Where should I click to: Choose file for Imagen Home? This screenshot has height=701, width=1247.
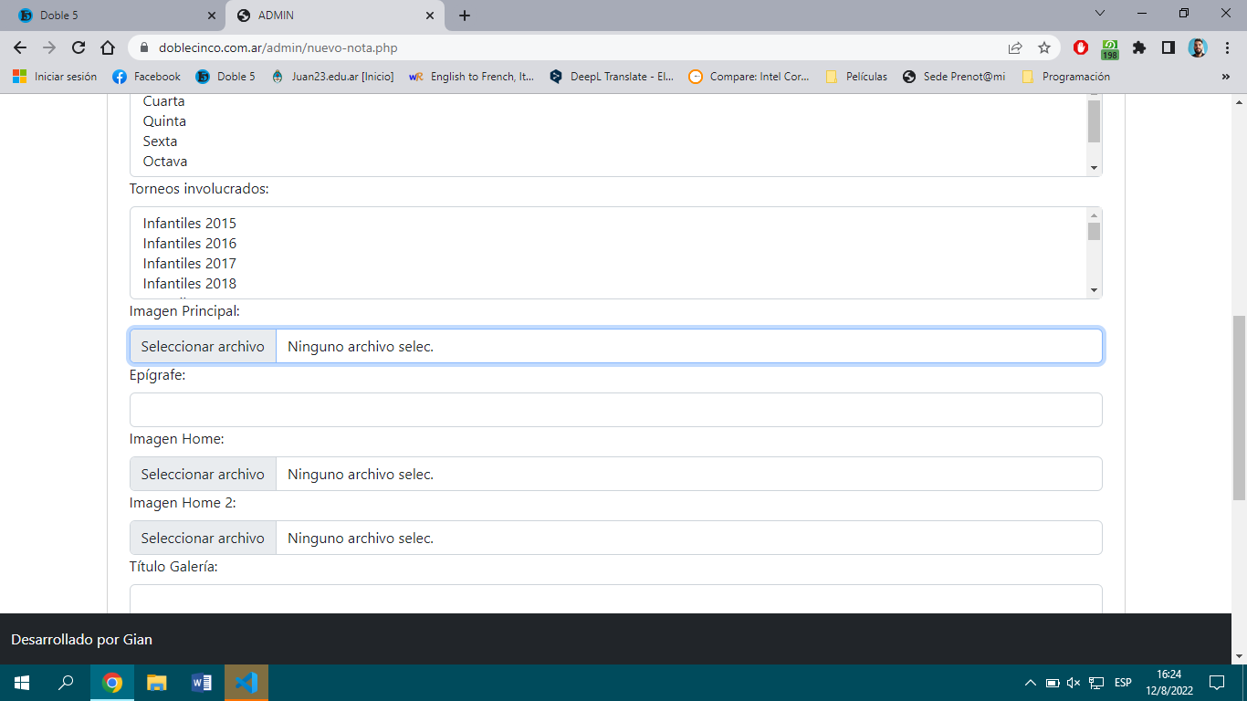[x=203, y=475]
